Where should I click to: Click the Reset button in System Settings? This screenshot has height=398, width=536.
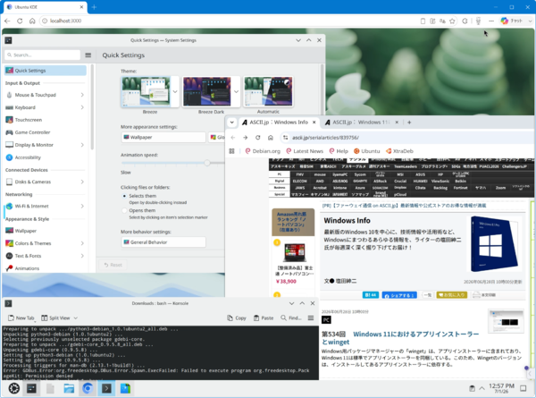[x=113, y=265]
